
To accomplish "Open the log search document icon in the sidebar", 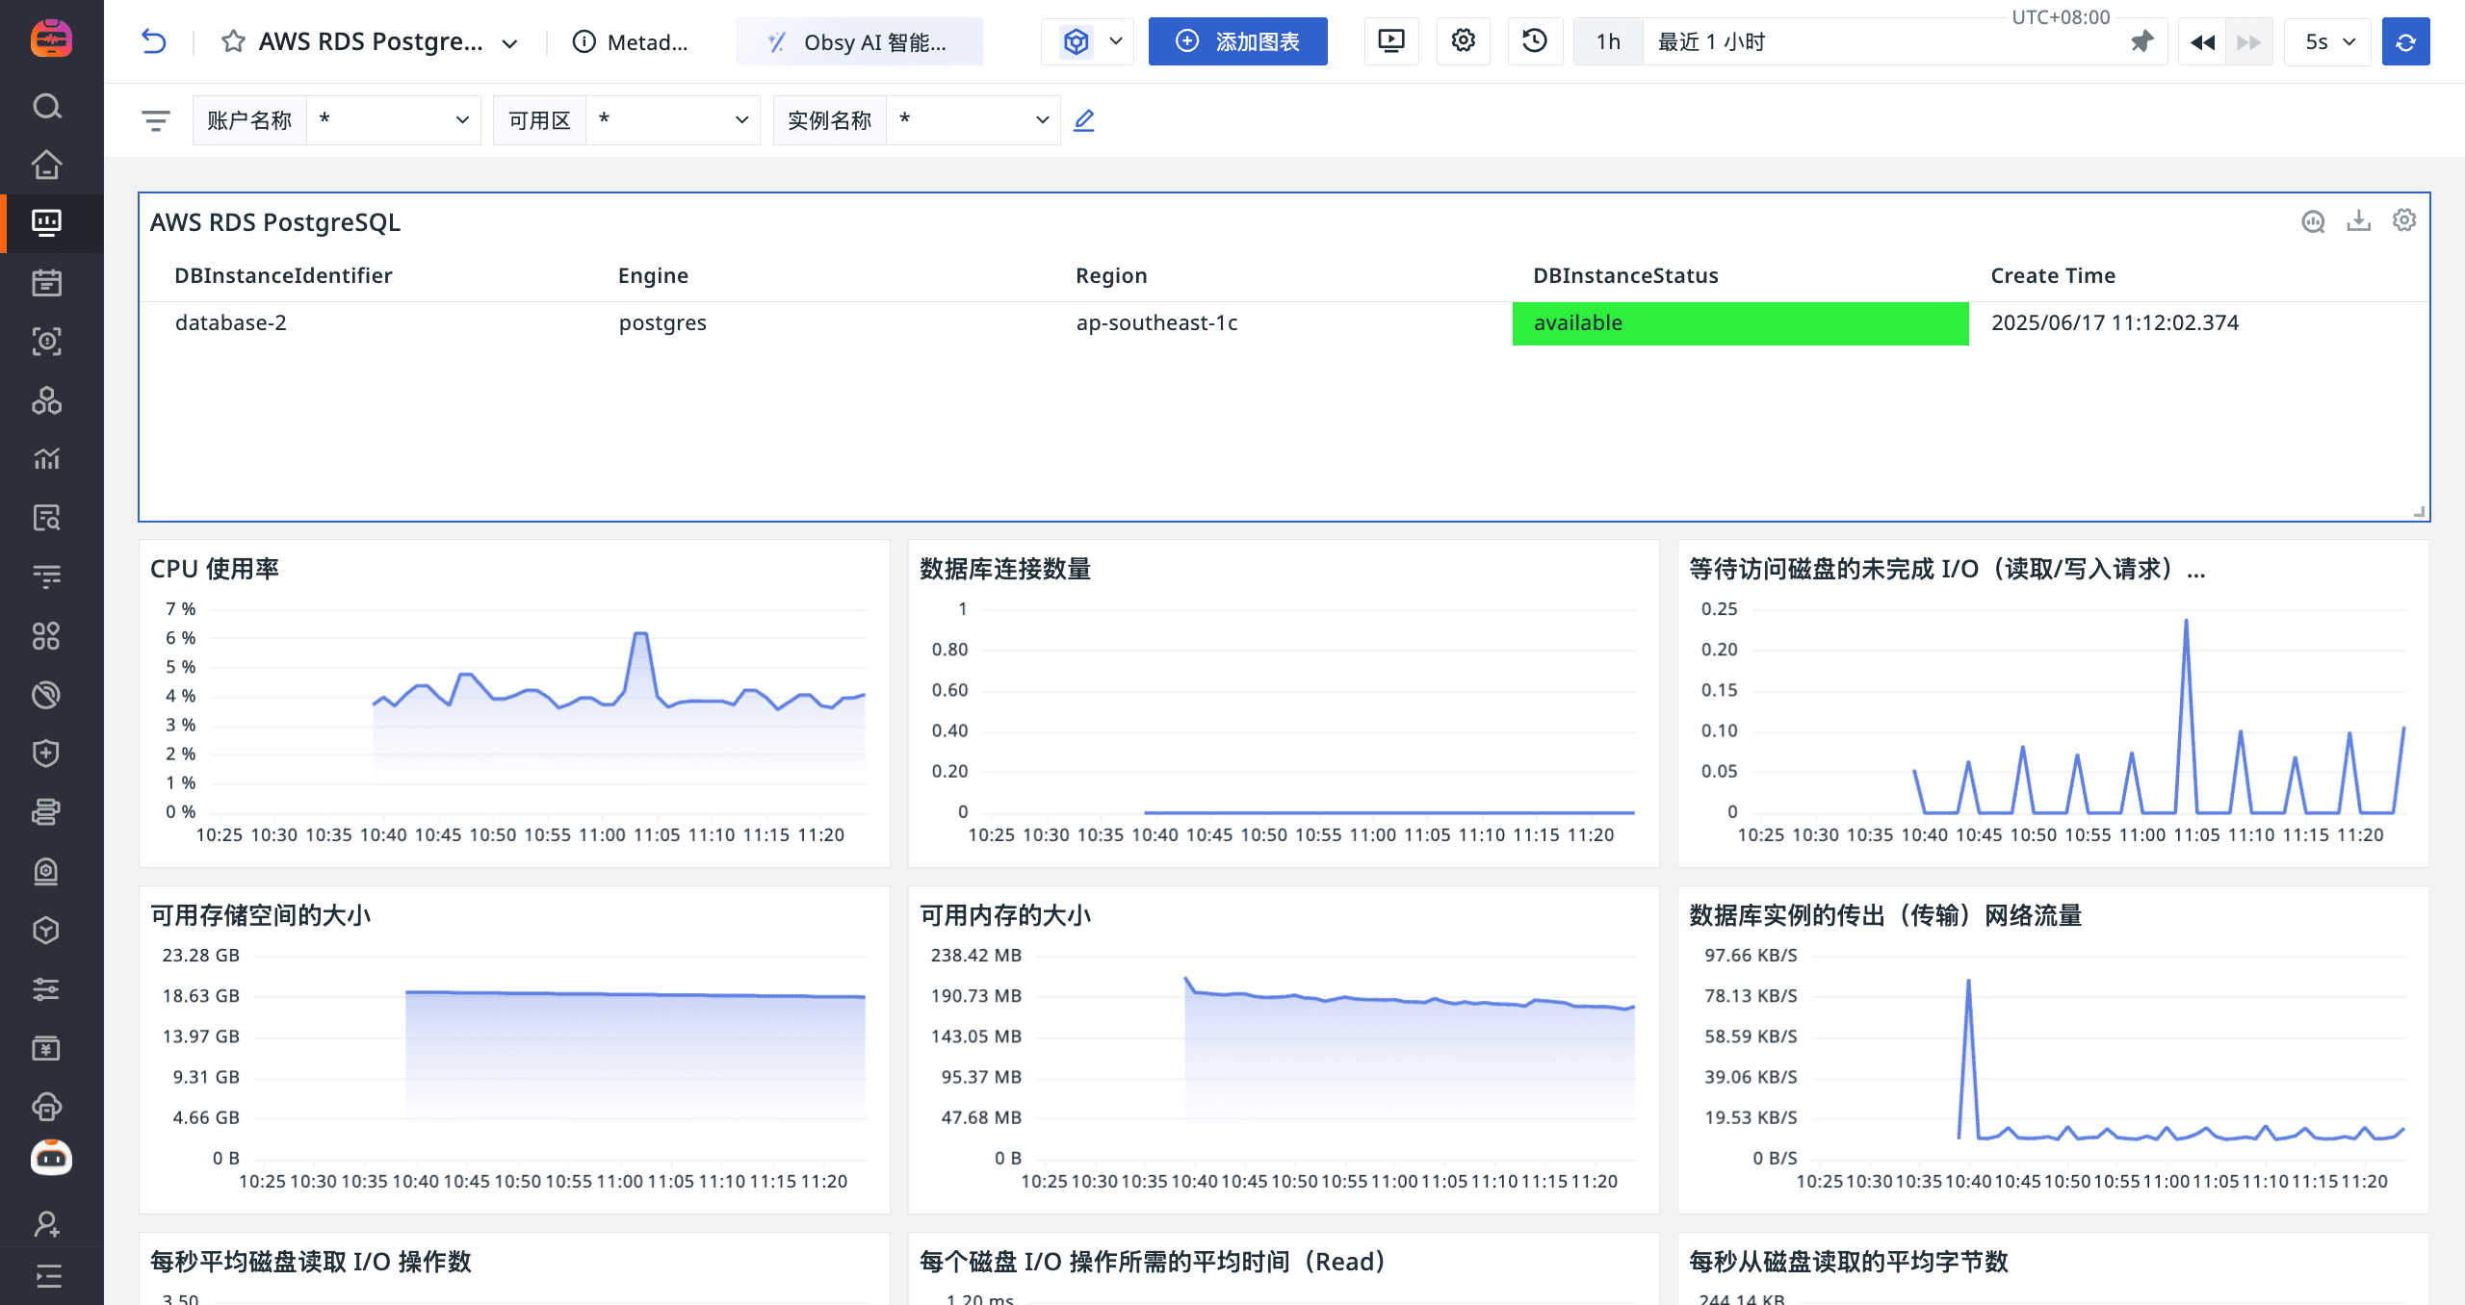I will click(47, 518).
